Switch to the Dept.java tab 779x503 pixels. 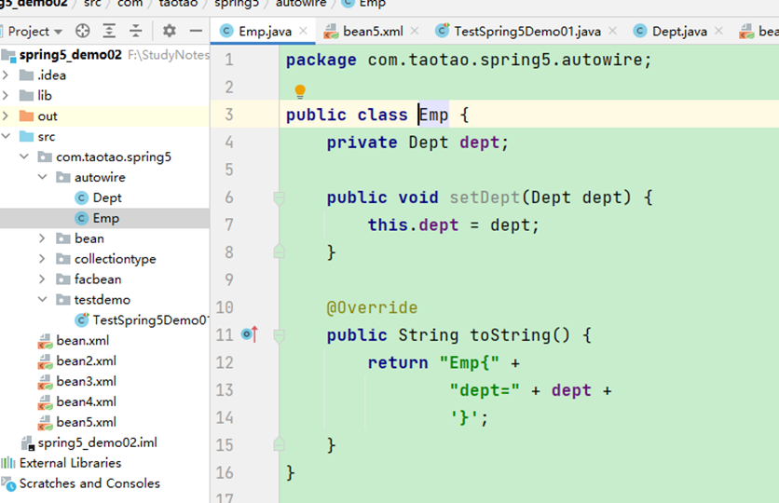coord(679,32)
